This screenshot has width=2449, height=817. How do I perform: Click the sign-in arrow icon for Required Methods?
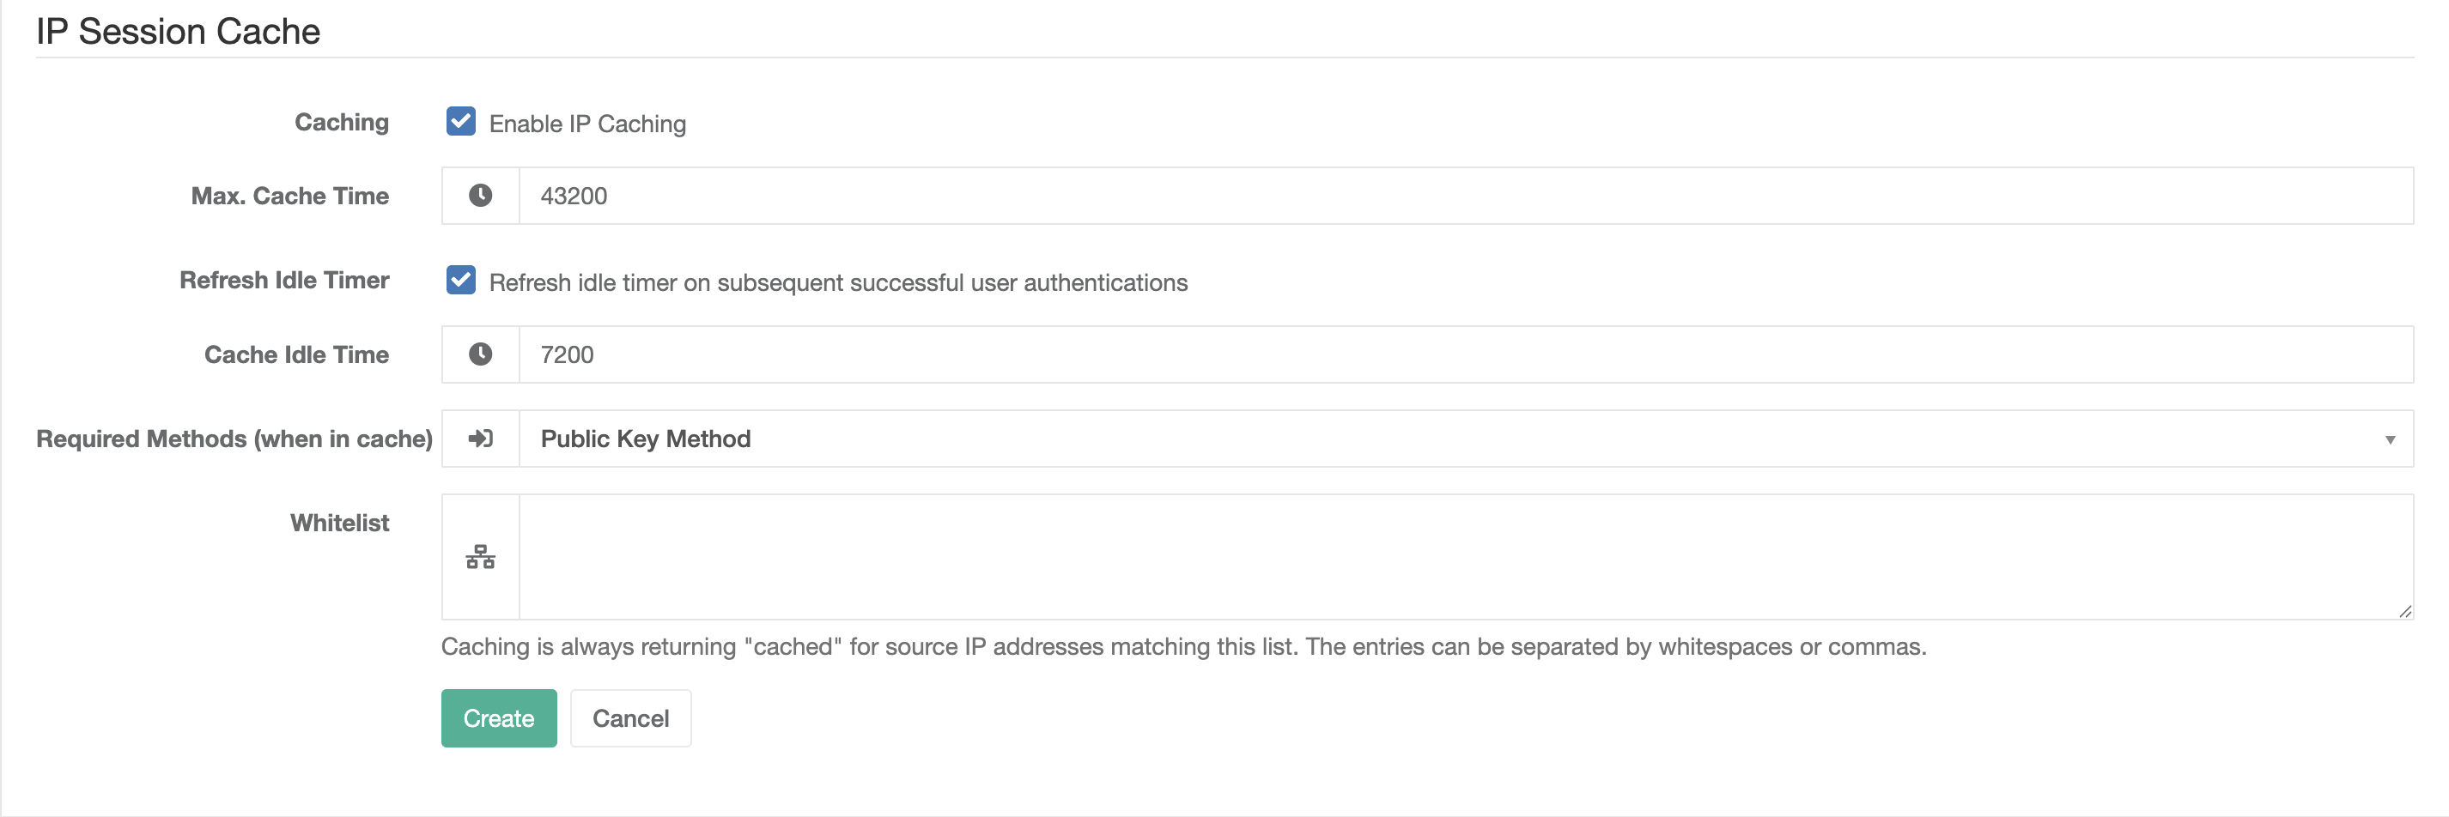click(x=480, y=438)
